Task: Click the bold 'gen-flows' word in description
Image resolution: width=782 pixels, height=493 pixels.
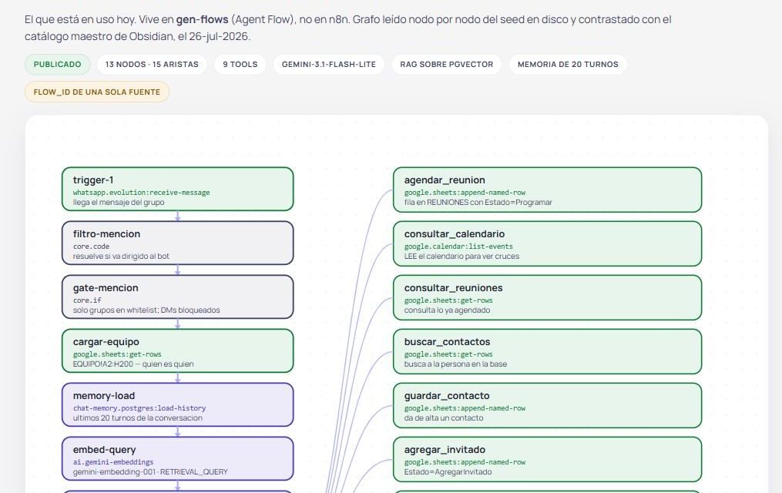Action: coord(202,19)
